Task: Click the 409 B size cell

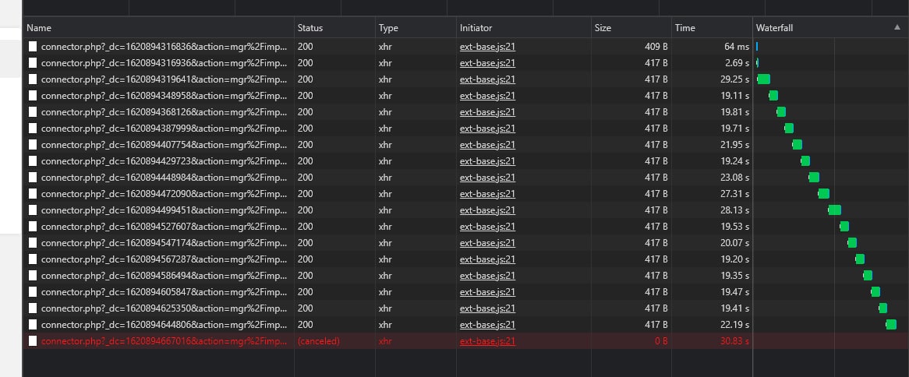Action: [656, 46]
